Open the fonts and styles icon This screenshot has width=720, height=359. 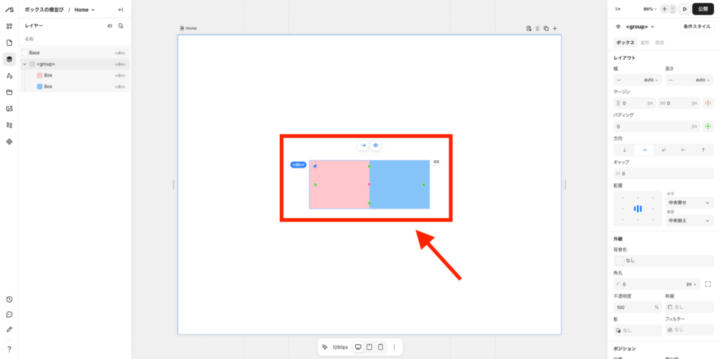pyautogui.click(x=9, y=76)
